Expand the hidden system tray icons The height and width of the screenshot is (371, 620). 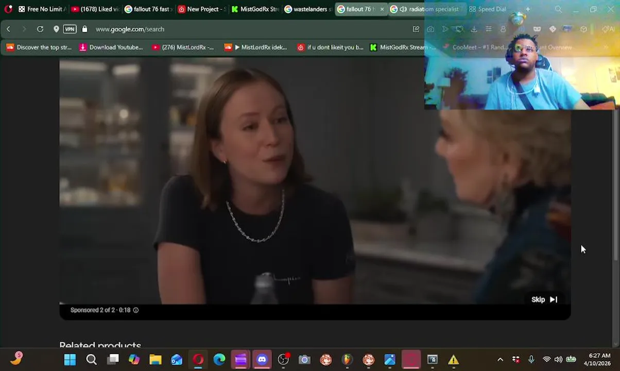coord(500,360)
